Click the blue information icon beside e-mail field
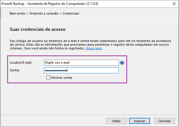The image size is (179, 127). pyautogui.click(x=122, y=63)
